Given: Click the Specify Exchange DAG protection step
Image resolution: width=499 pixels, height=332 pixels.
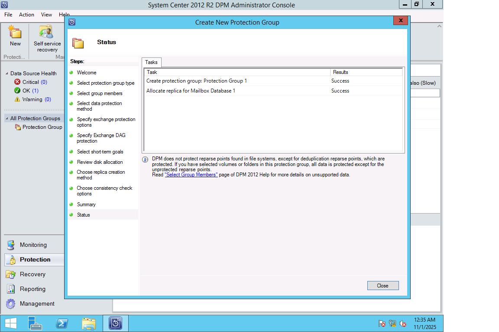Looking at the screenshot, I should click(101, 138).
